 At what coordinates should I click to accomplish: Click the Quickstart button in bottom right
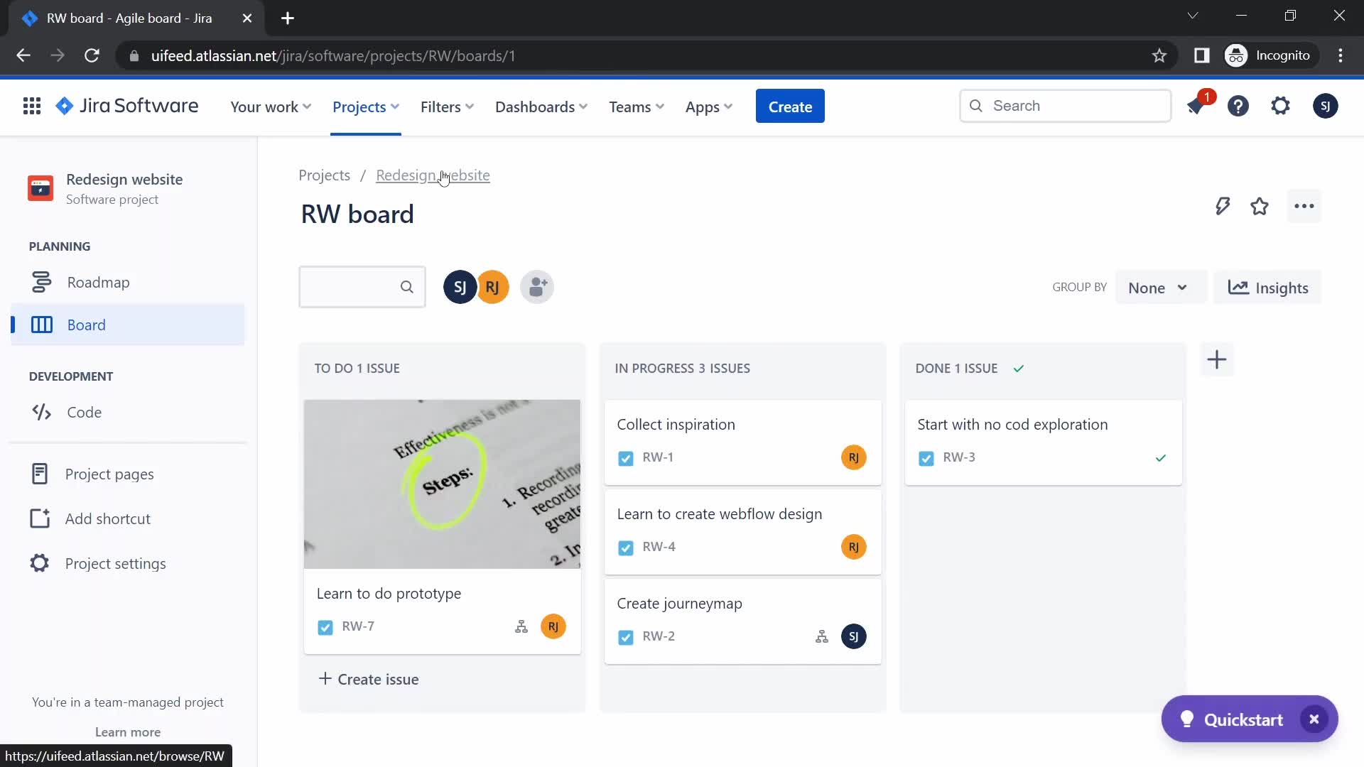1243,718
